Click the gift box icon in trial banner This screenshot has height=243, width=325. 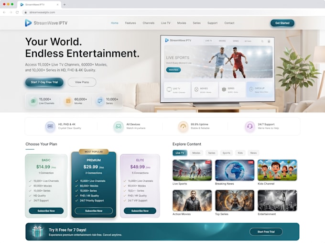37,232
